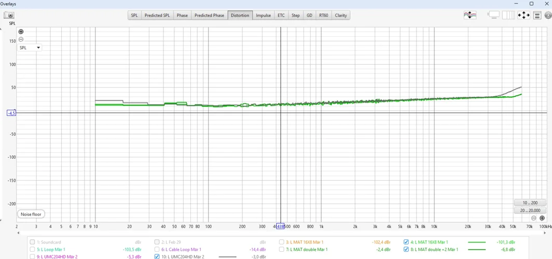Open the graph settings gear icon
The width and height of the screenshot is (552, 259).
tap(547, 16)
